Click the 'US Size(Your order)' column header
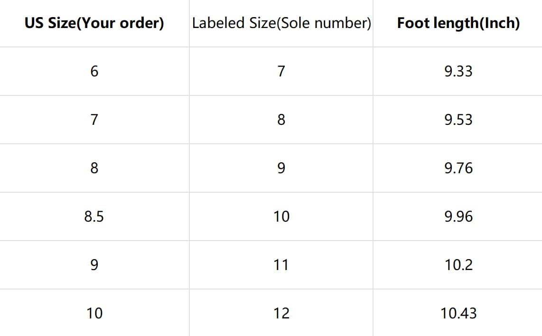Screen dimensions: 542x336 [x=94, y=23]
